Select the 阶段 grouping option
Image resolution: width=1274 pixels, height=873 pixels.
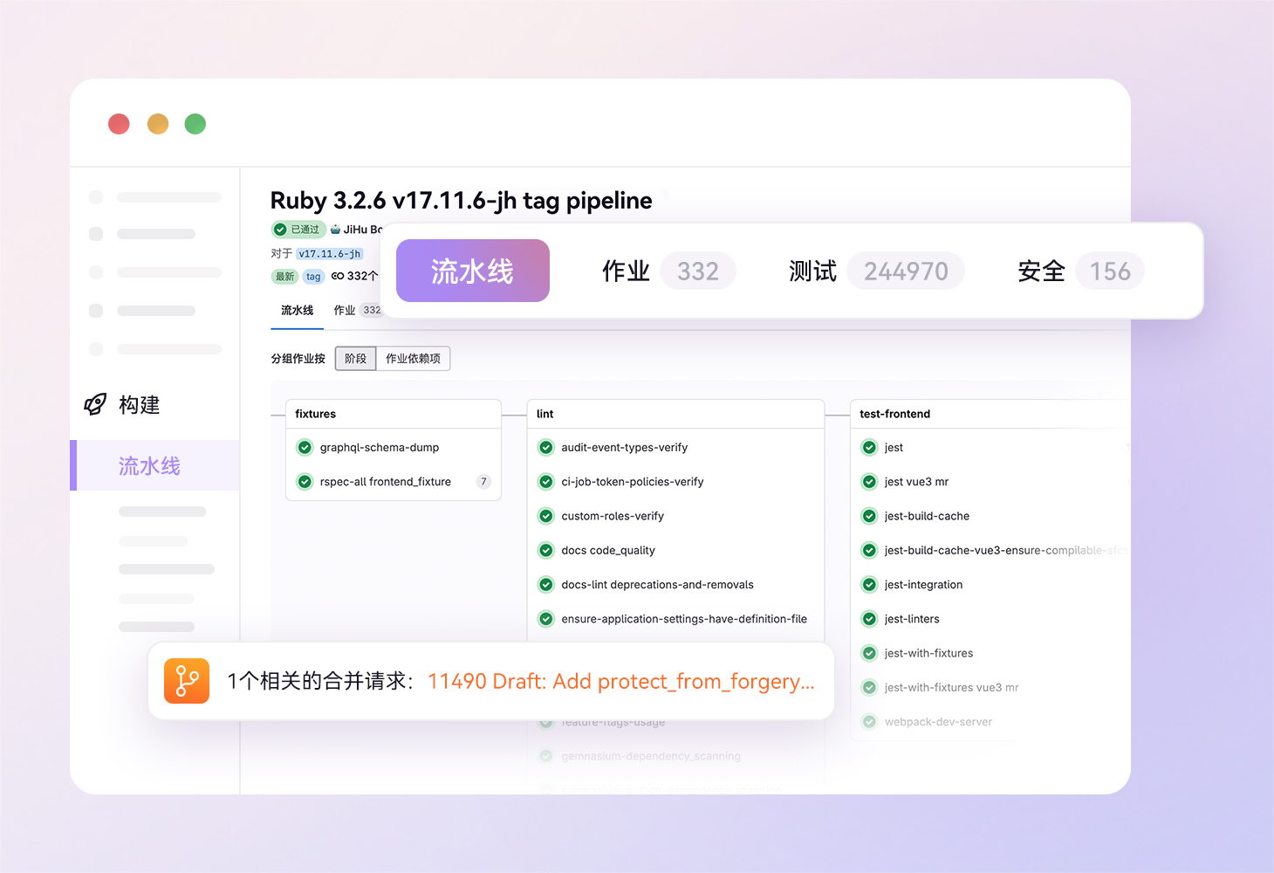point(355,359)
